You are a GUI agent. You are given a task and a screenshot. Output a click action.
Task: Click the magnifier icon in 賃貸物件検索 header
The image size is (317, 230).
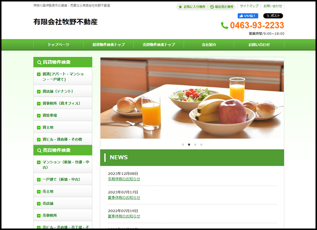coord(39,62)
